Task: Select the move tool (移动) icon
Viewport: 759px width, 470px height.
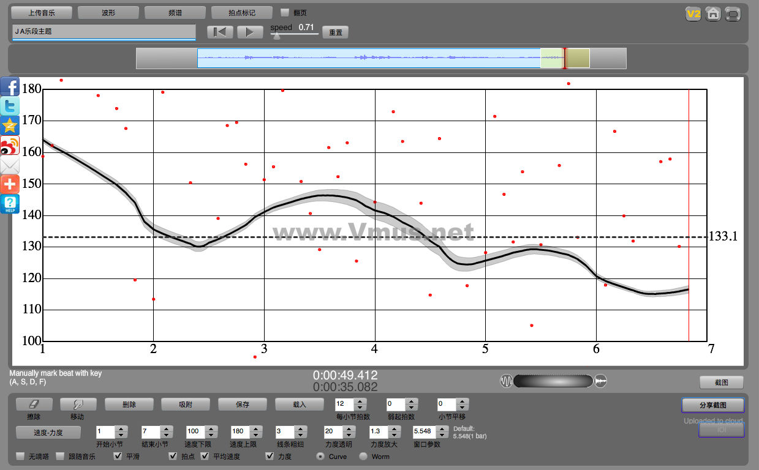Action: point(78,405)
